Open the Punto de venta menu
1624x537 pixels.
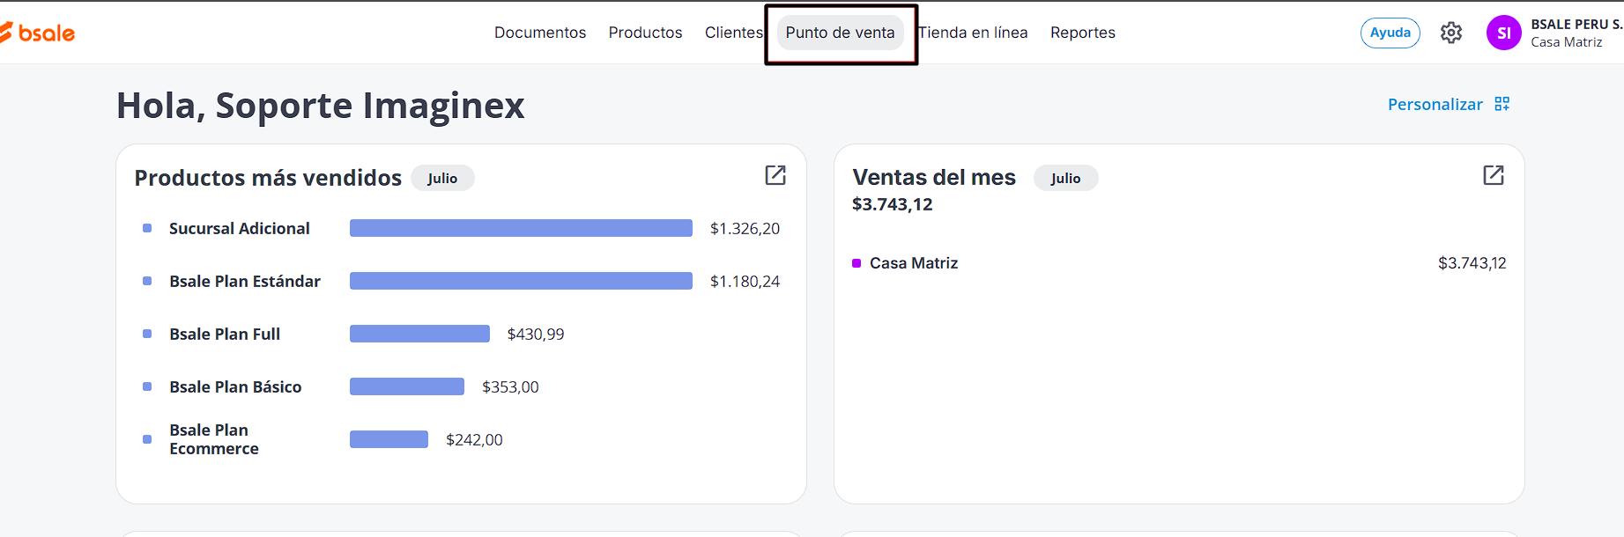pyautogui.click(x=841, y=33)
